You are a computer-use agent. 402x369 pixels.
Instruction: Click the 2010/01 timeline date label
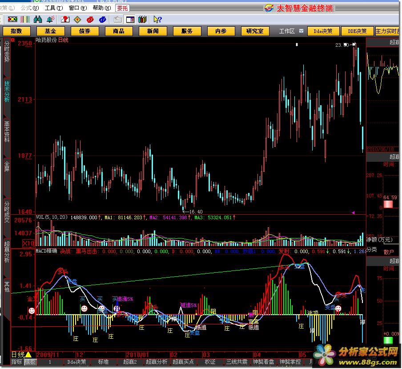[x=137, y=355]
